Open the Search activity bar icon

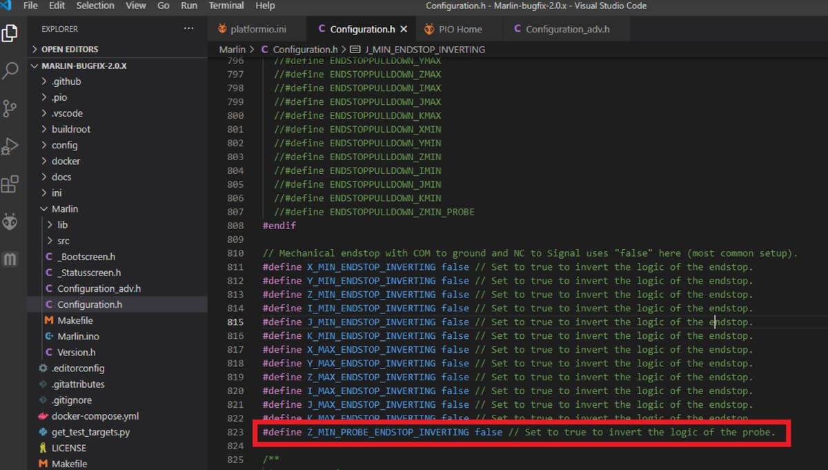10,70
